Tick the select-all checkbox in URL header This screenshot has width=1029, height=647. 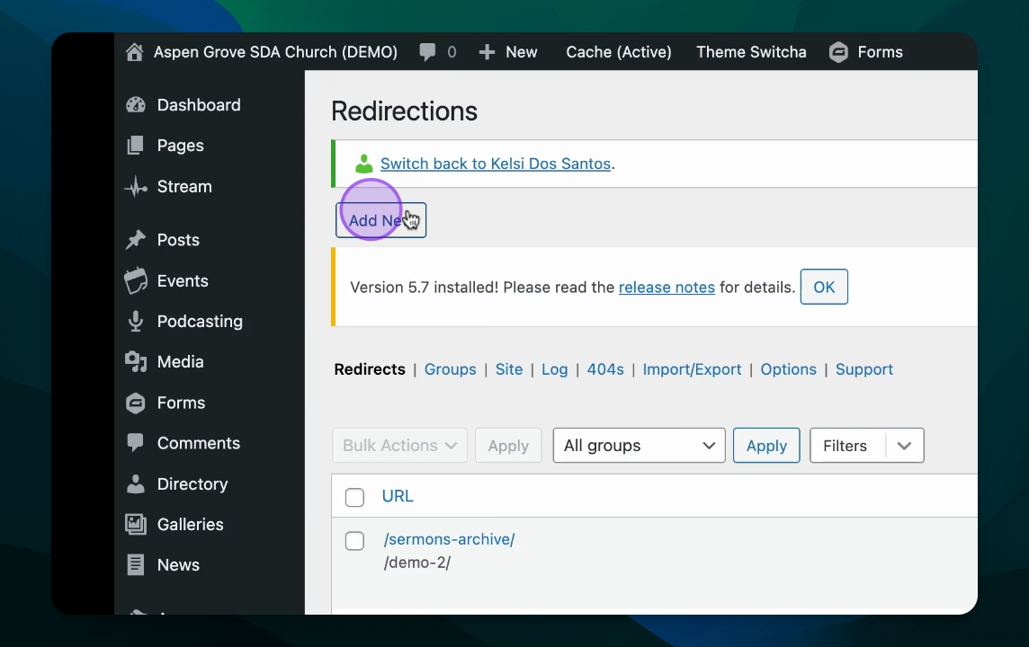pyautogui.click(x=354, y=498)
